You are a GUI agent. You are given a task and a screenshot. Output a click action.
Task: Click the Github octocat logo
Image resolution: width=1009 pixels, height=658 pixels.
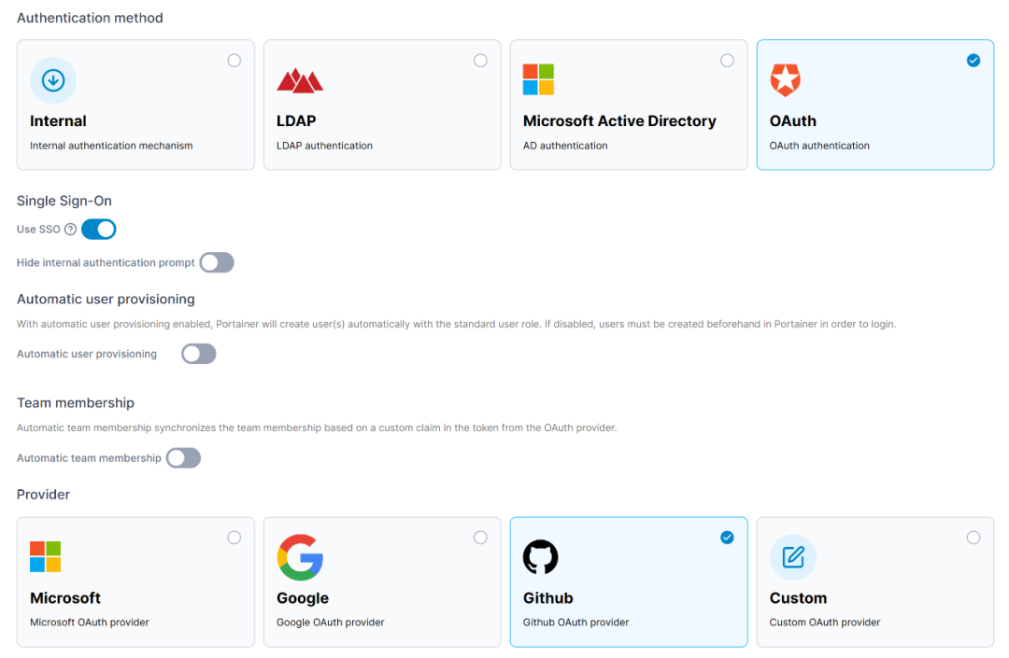coord(540,557)
